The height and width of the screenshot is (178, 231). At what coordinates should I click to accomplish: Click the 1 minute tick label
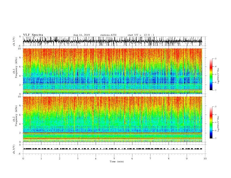tap(41, 159)
